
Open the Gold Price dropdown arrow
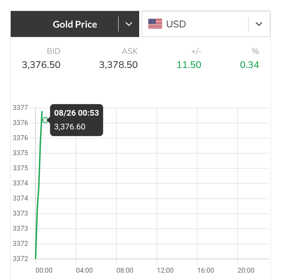(129, 24)
